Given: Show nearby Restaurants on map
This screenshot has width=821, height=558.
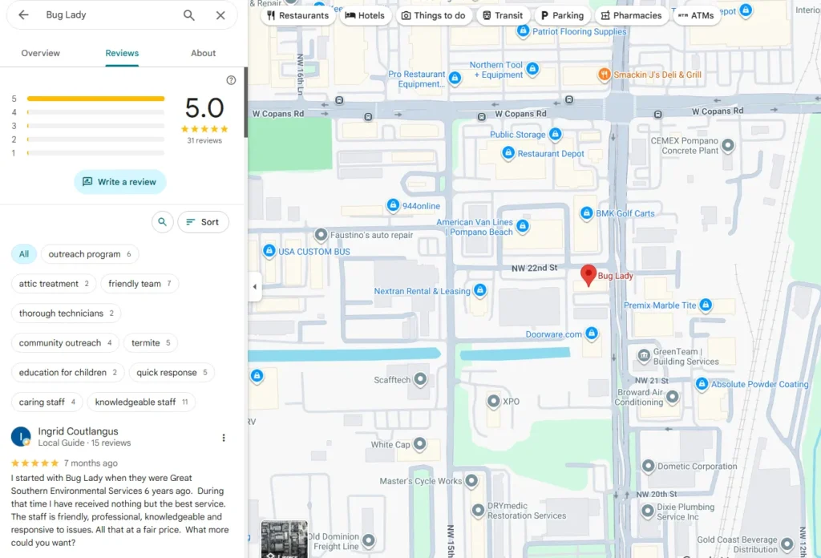Looking at the screenshot, I should coord(298,16).
